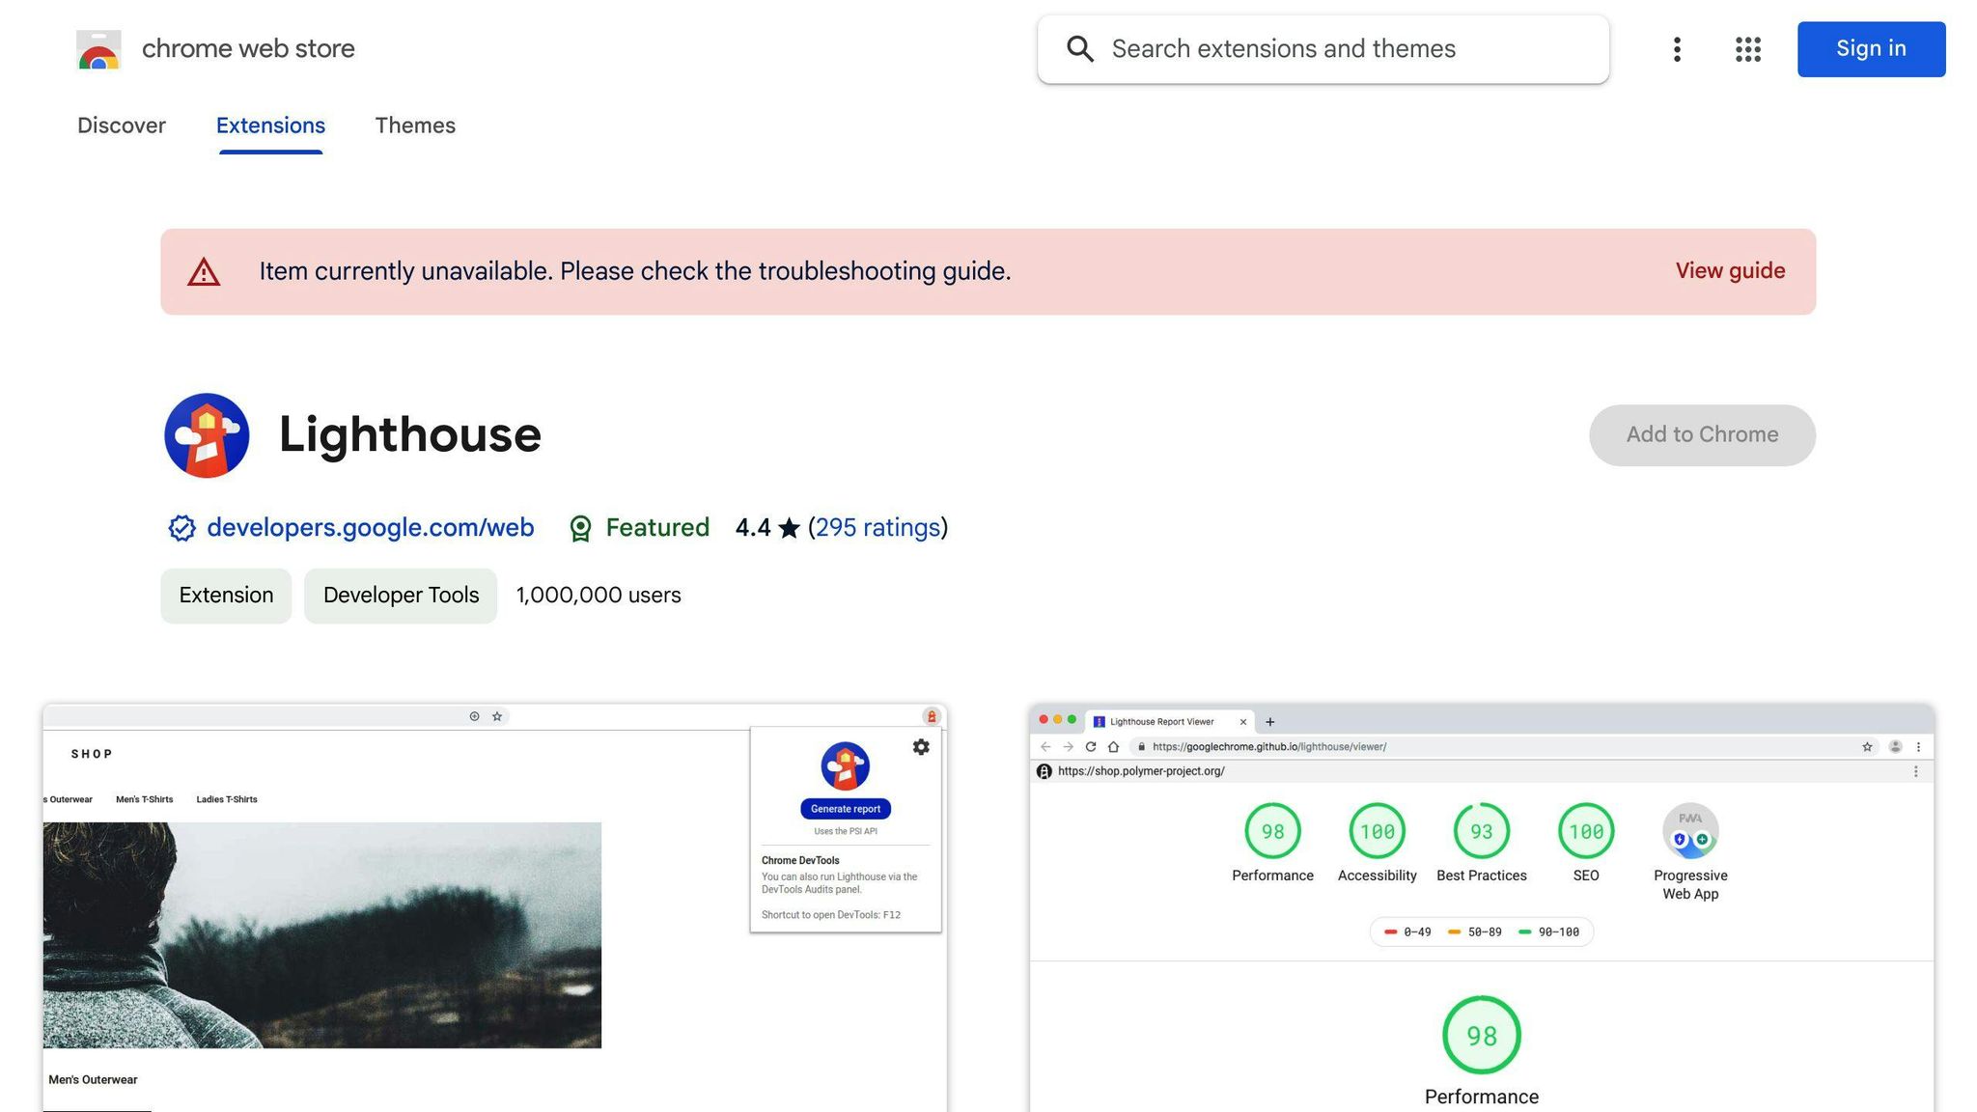
Task: Switch to the Discover tab
Action: 122,125
